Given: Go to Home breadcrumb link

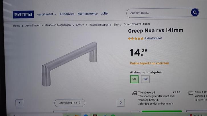Looking at the screenshot, I should (17, 26).
